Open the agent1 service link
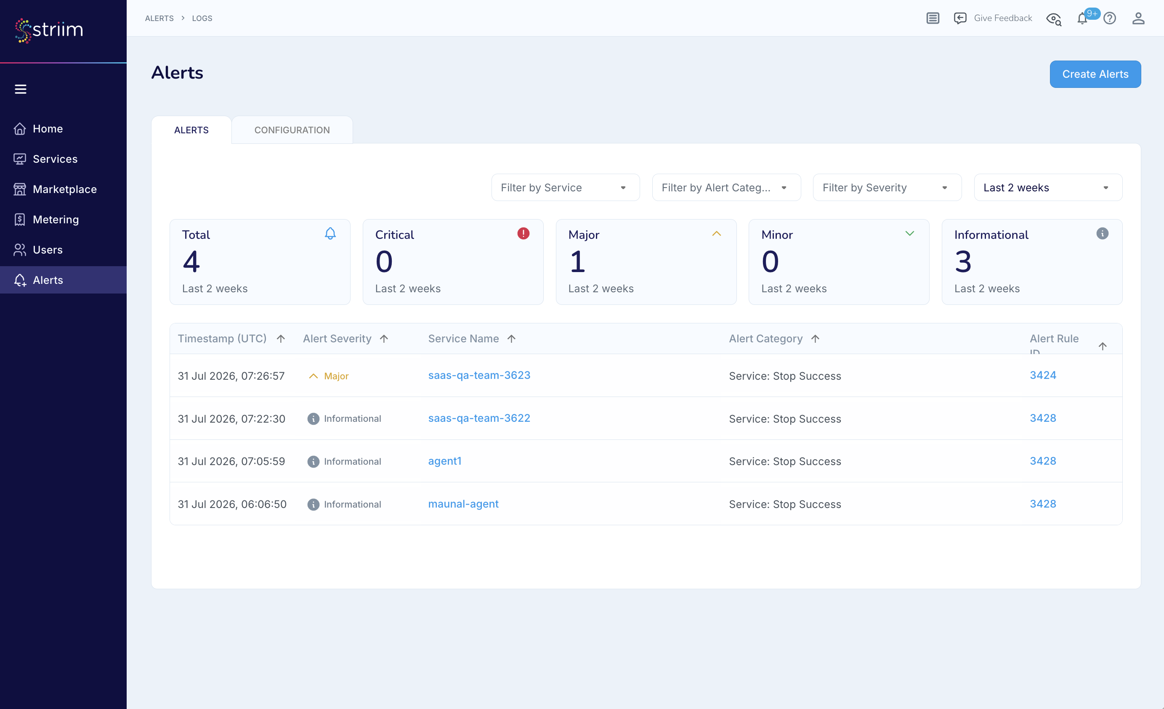The image size is (1164, 709). tap(444, 461)
